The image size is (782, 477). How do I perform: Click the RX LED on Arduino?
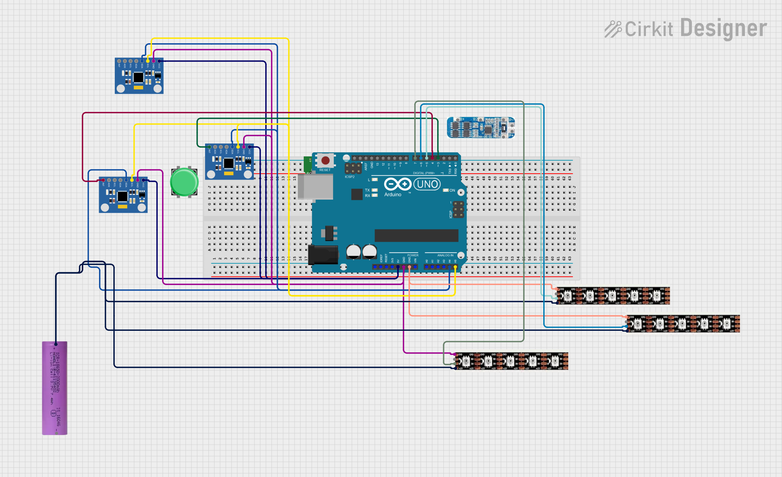374,196
